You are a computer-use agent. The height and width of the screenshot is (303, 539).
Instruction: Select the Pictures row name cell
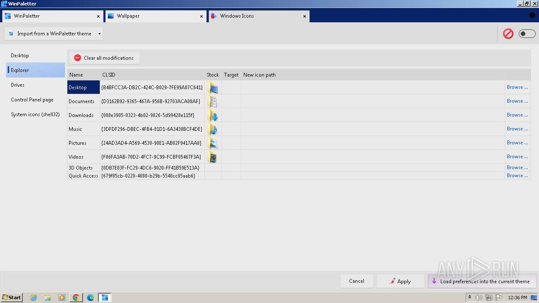[x=83, y=143]
